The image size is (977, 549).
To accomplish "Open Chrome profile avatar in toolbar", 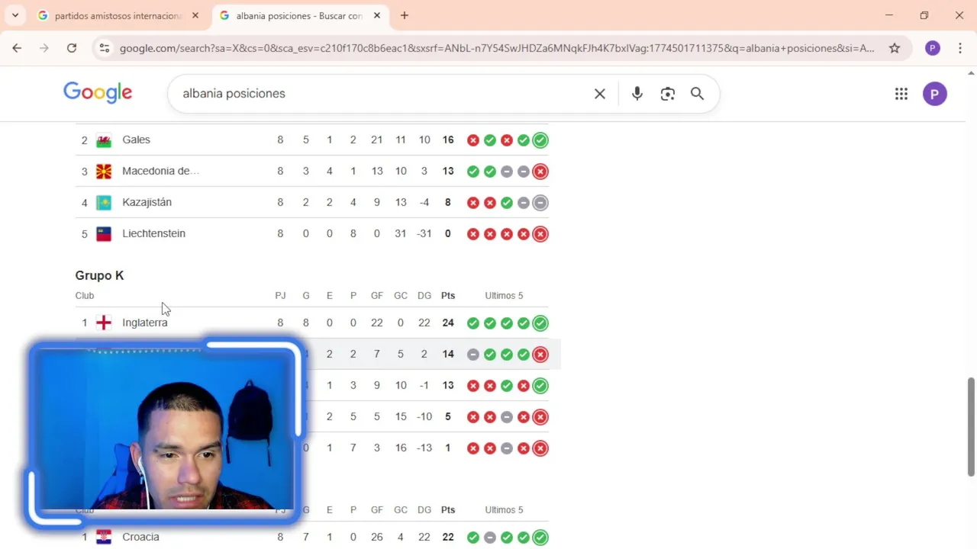I will coord(932,48).
